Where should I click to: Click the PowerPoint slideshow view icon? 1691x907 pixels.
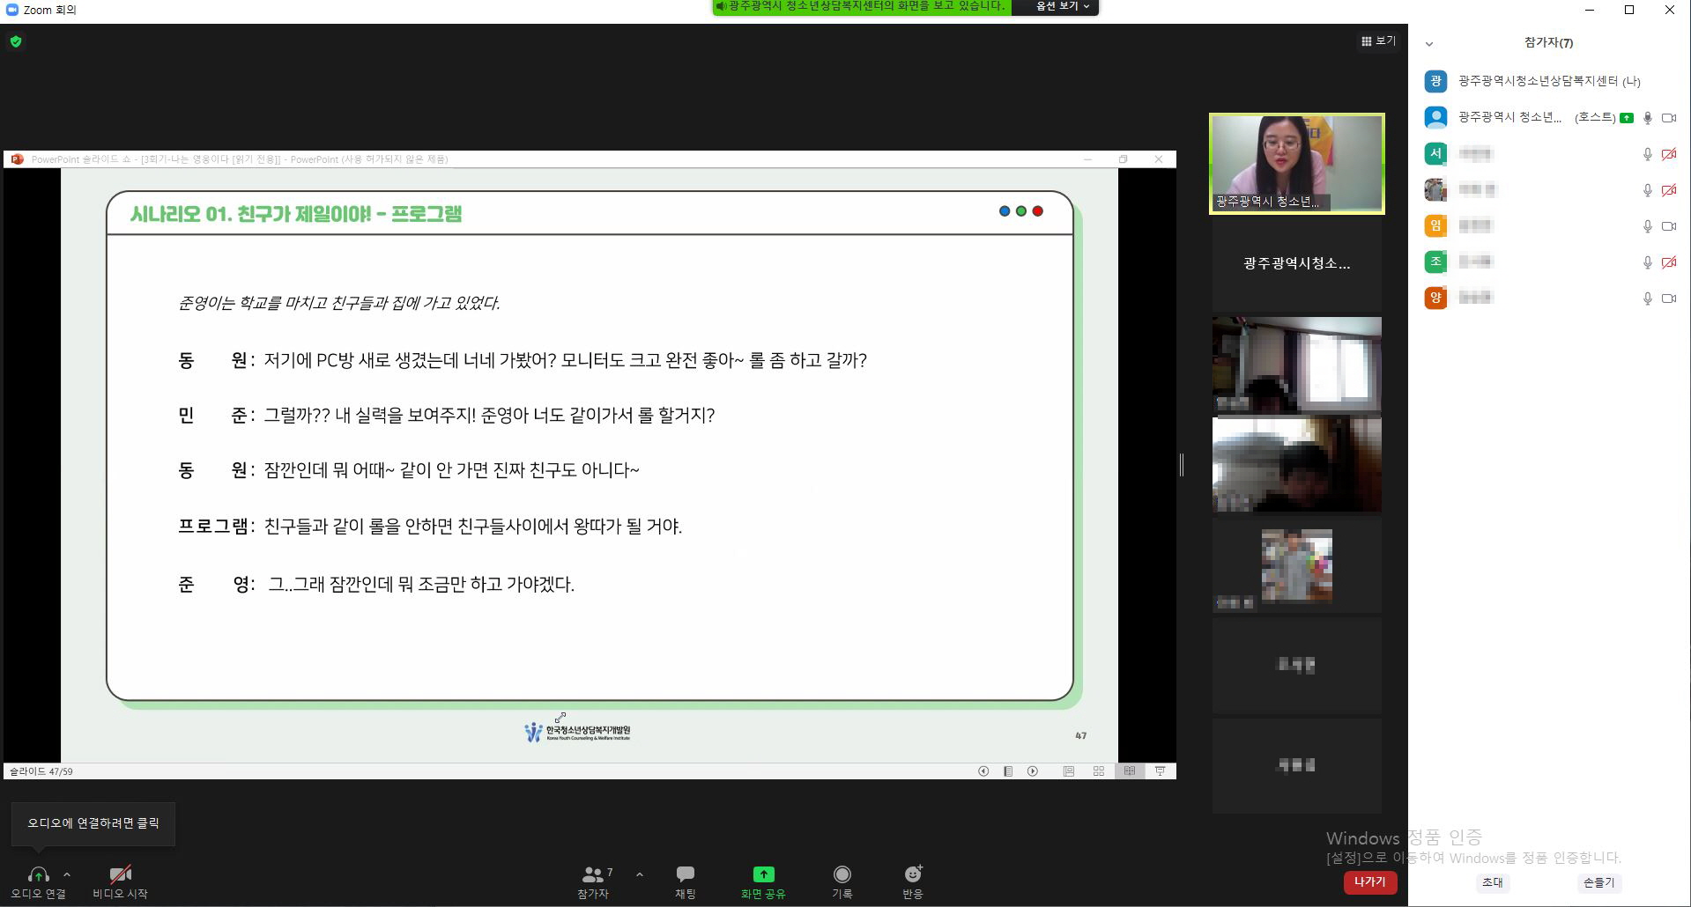tap(1160, 771)
